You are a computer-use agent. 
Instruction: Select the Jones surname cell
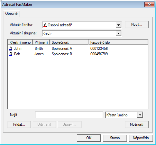coord(39,54)
